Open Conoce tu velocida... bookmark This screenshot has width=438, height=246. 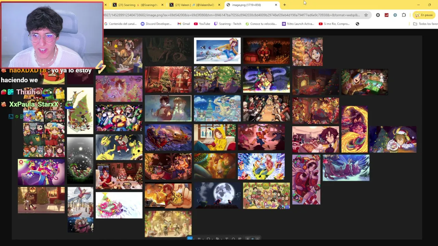pos(261,24)
